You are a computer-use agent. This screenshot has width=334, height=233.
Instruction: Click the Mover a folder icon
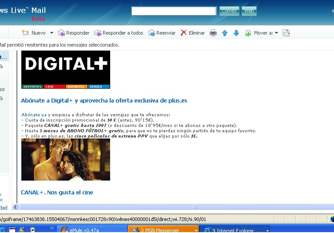(x=248, y=33)
